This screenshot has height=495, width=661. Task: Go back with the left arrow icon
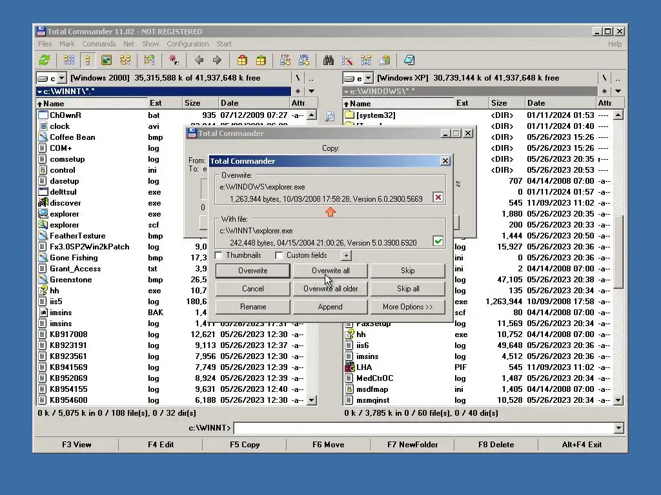(x=199, y=60)
